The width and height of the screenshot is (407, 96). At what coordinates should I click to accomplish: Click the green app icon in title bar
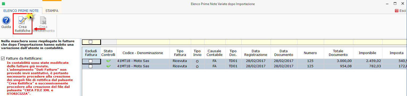3,4
